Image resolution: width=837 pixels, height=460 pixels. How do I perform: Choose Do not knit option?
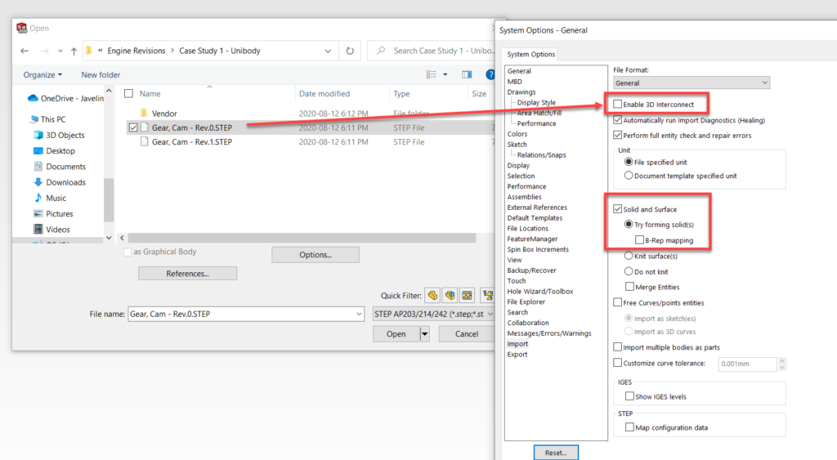629,271
